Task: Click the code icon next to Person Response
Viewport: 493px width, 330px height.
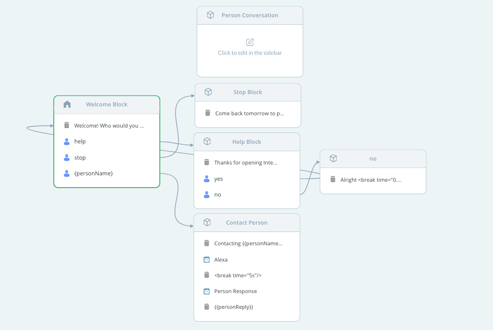Action: tap(207, 291)
